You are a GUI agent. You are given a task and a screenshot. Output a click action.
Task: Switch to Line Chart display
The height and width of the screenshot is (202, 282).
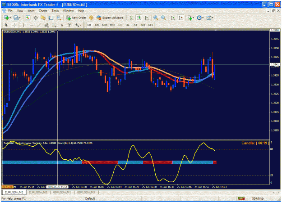pos(147,18)
